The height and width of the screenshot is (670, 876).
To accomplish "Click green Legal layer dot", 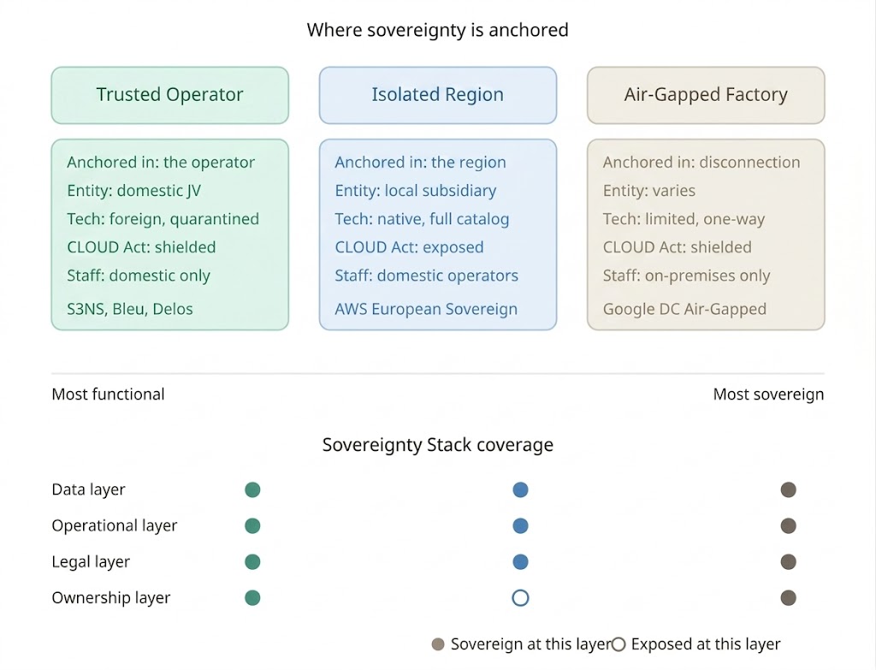I will coord(252,562).
